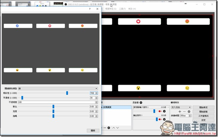The width and height of the screenshot is (218, 137).
Task: Open gear settings for 麥克風/輸入音效 1
Action: tap(164, 111)
